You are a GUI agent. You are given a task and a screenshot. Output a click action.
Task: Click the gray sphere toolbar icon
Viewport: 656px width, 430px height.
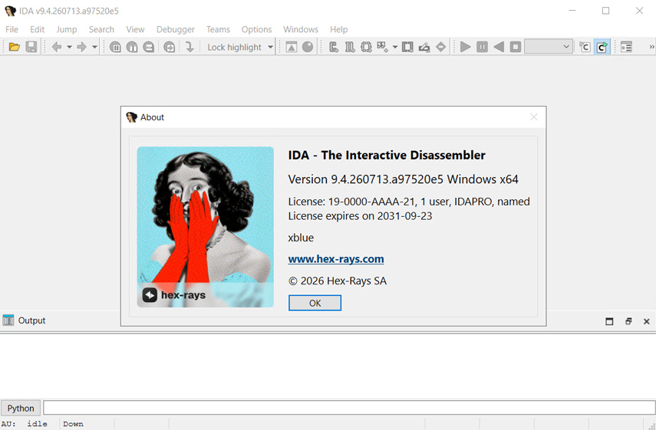[x=308, y=47]
